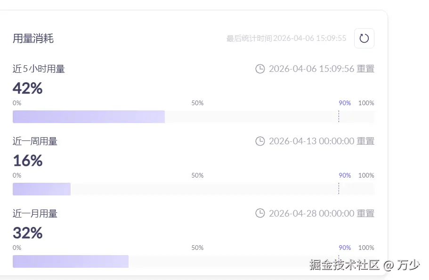Click the 90% marker on weekly bar

[x=345, y=175]
